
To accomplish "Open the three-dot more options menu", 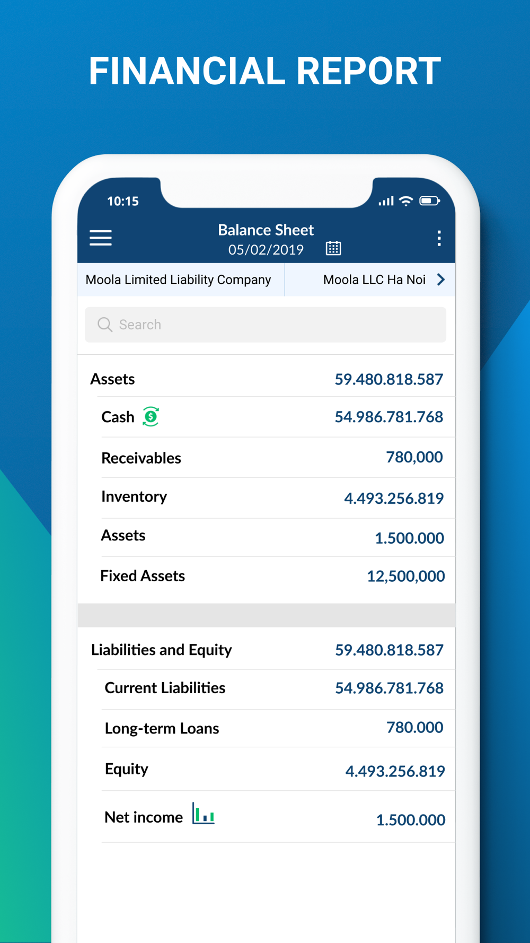I will click(439, 238).
